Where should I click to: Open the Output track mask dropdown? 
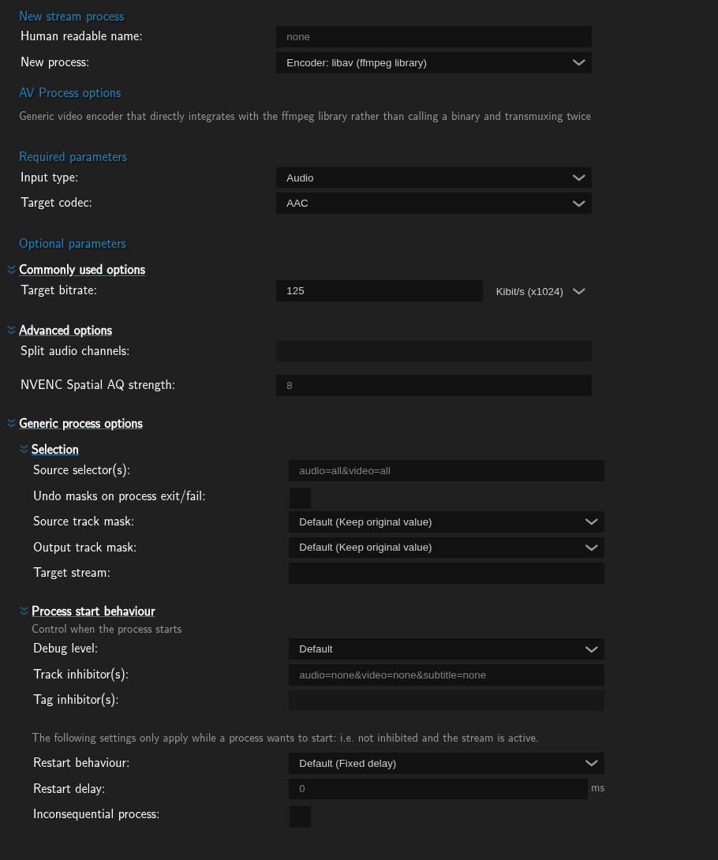446,548
